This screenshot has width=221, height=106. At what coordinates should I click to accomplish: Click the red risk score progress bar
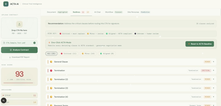tap(18, 83)
